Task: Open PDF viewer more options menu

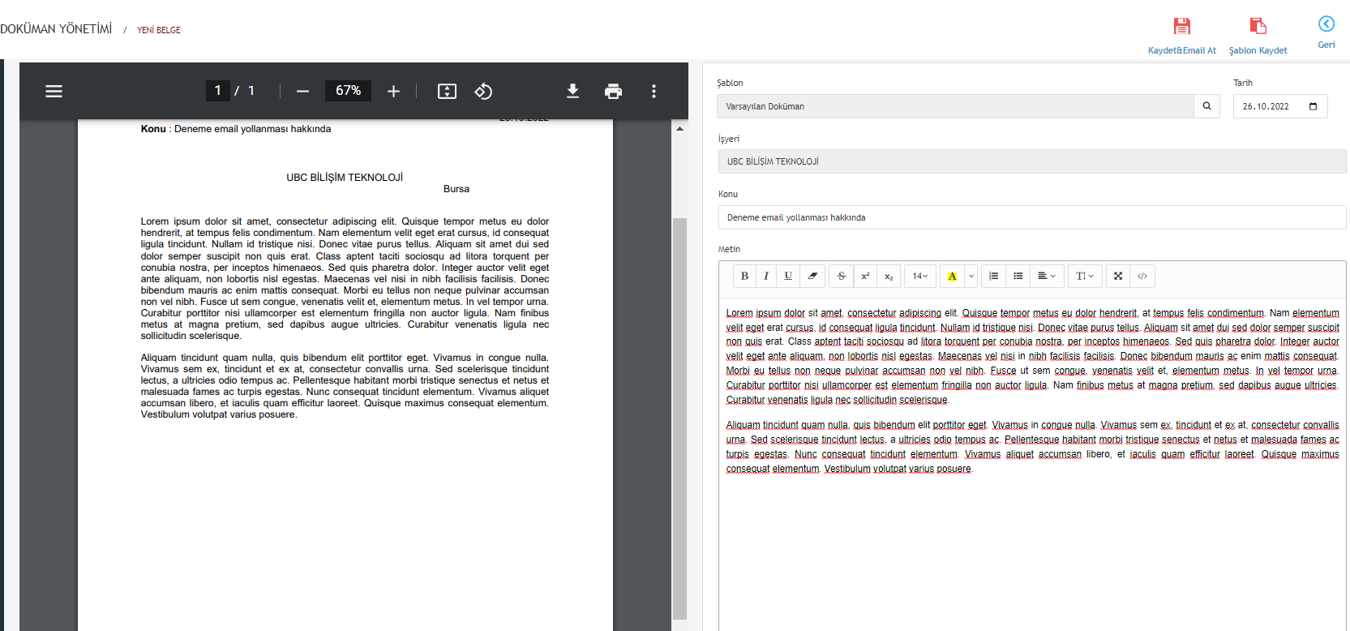Action: [654, 92]
